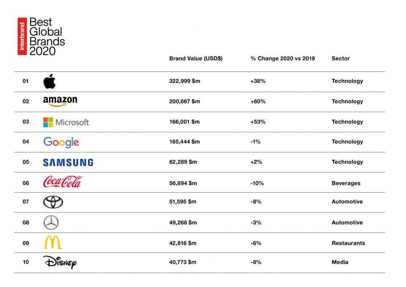Select the Restaurants sector label
Screen dimensions: 406x287
pyautogui.click(x=348, y=243)
